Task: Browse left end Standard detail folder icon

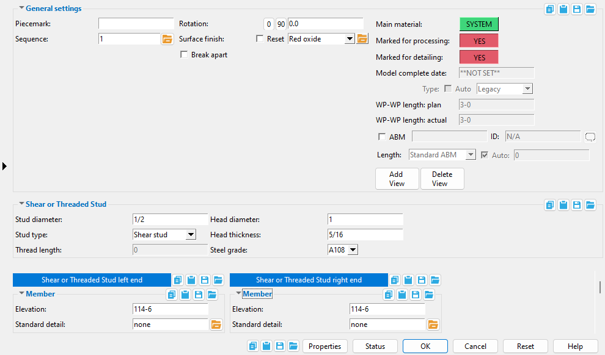Action: [x=216, y=325]
